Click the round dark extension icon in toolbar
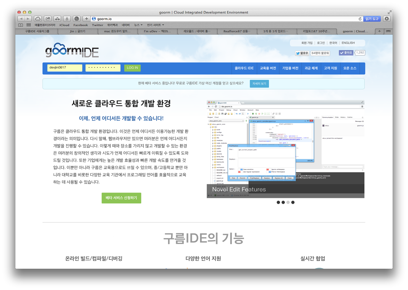 pos(76,19)
